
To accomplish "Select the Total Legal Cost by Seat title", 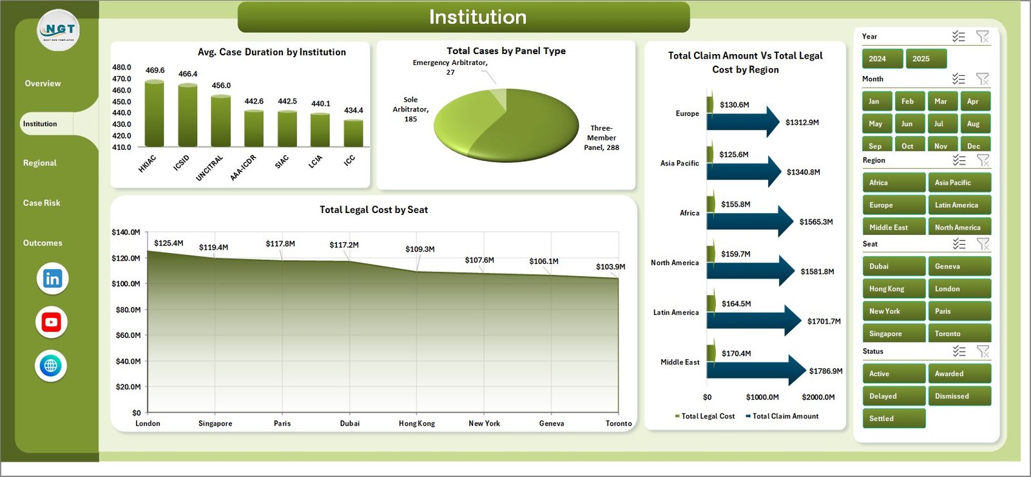I will (x=374, y=210).
